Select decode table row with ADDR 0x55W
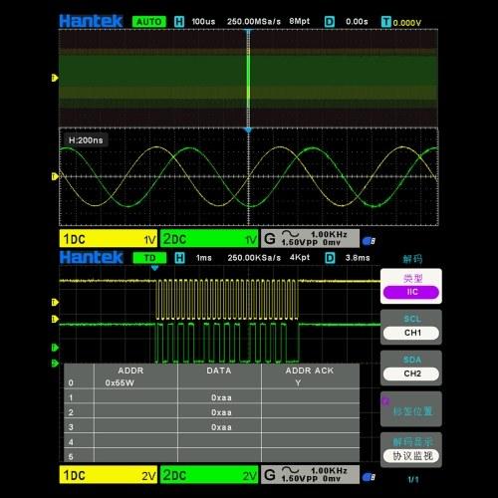This screenshot has height=498, width=498. click(211, 382)
